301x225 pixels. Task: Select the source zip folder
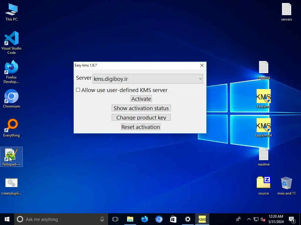point(263,185)
